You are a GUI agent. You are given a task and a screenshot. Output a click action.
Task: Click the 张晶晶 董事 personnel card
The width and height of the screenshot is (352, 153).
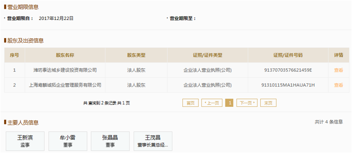coord(110,141)
